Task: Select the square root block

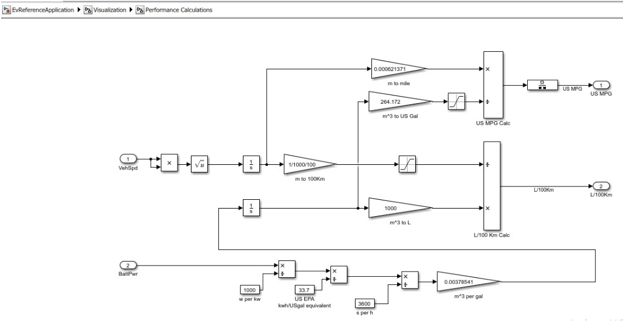Action: 200,164
